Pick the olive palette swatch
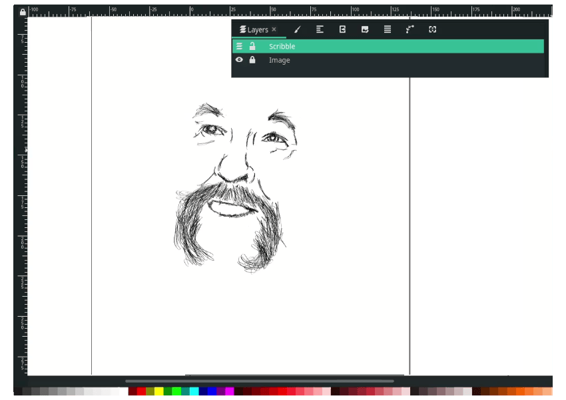 [150, 391]
